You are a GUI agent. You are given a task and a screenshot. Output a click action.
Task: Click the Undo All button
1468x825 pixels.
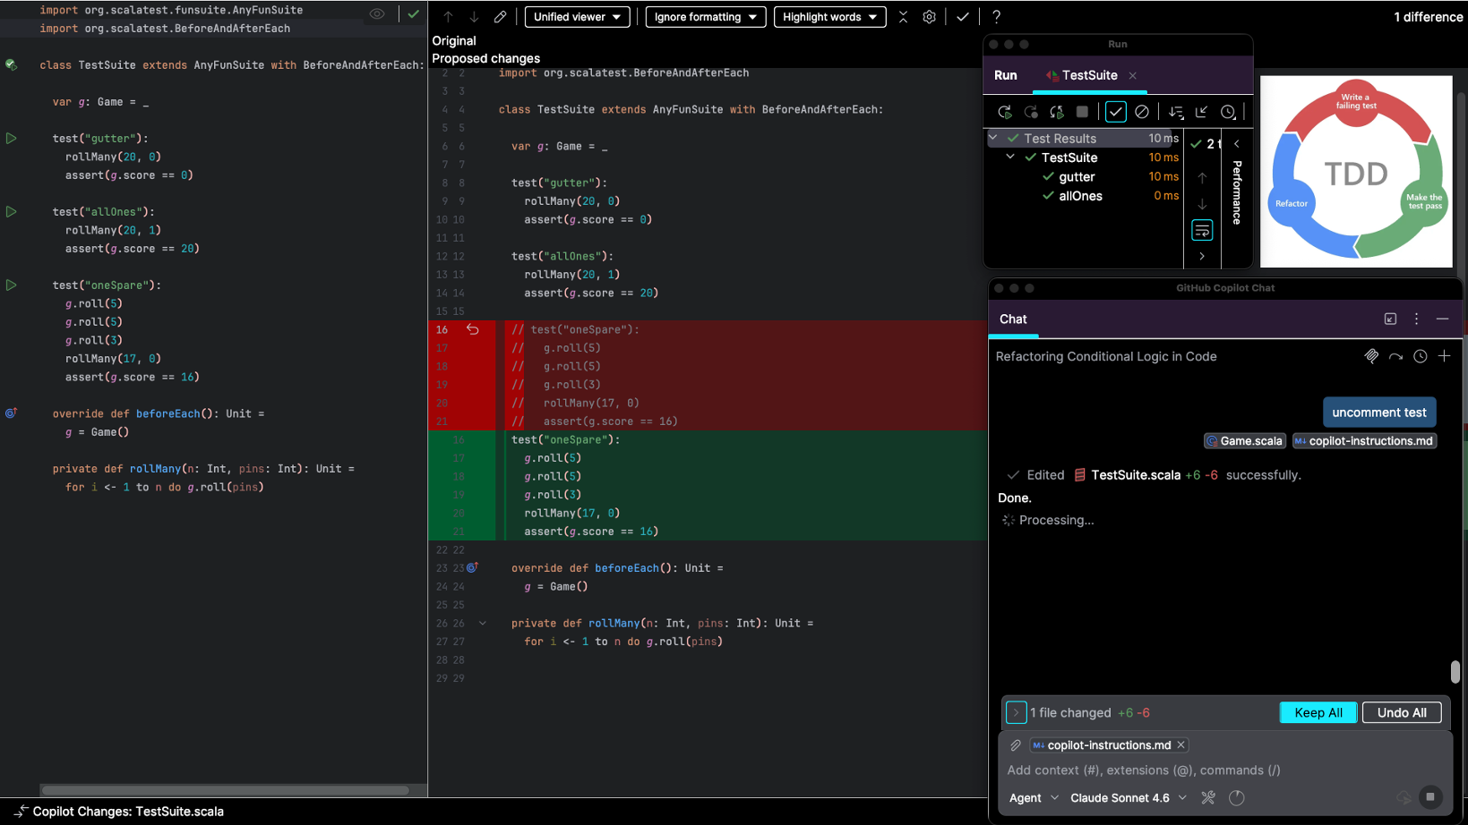(1401, 712)
